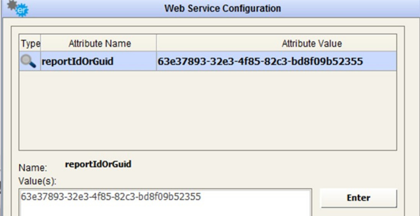Click divider between Attribute Name and Attribute Value headers
The height and width of the screenshot is (216, 420).
coord(156,44)
